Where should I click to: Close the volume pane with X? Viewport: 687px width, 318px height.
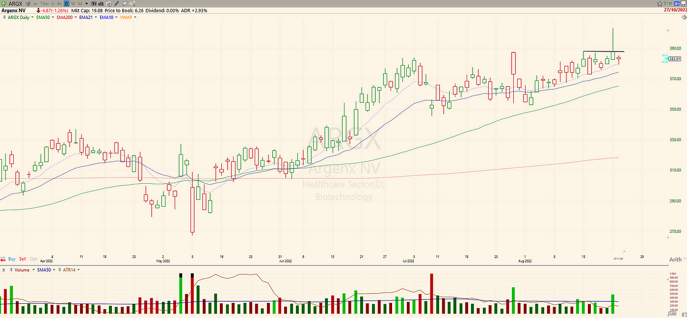3,270
